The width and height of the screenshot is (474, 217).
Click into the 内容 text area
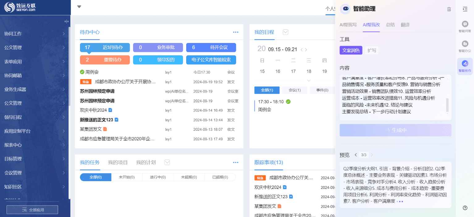tap(396, 97)
